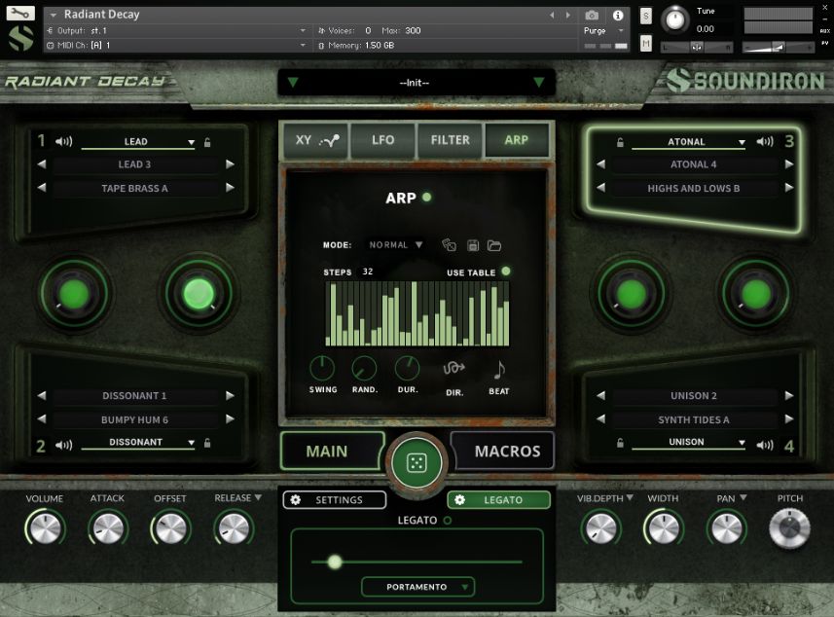This screenshot has height=617, width=834.
Task: Take a snapshot with the camera icon
Action: coord(592,15)
